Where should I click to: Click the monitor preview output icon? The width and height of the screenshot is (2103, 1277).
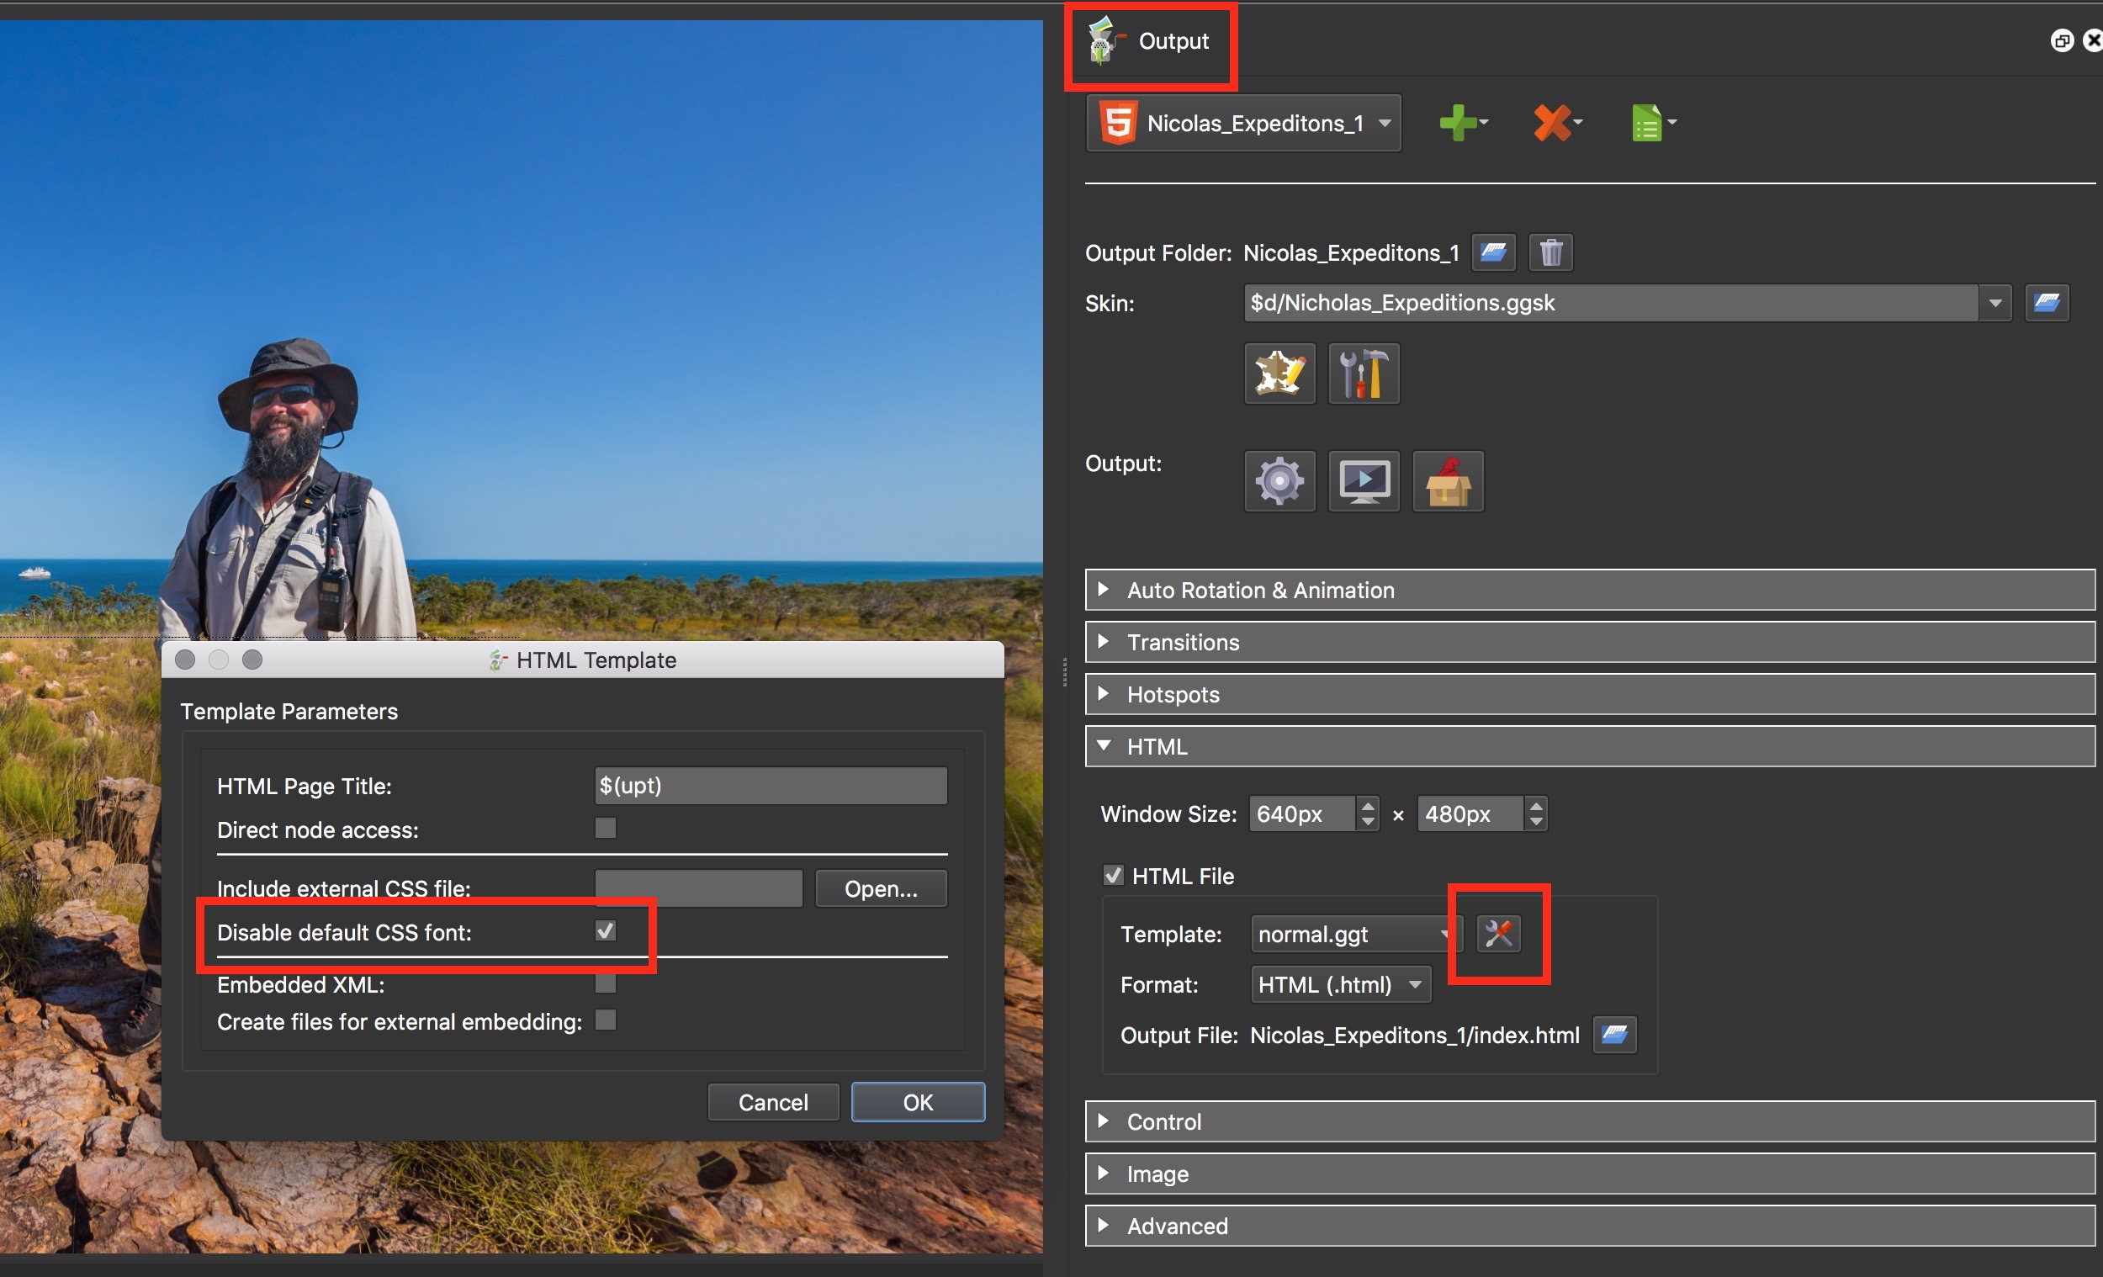point(1364,481)
